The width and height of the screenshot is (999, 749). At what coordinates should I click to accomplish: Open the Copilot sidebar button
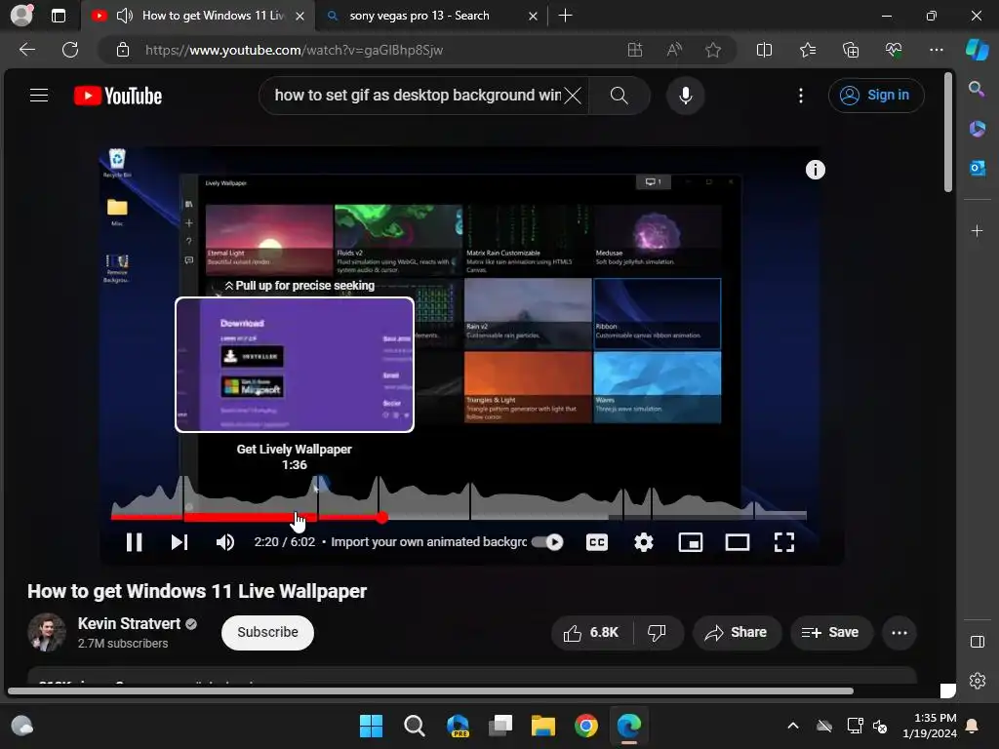tap(977, 50)
